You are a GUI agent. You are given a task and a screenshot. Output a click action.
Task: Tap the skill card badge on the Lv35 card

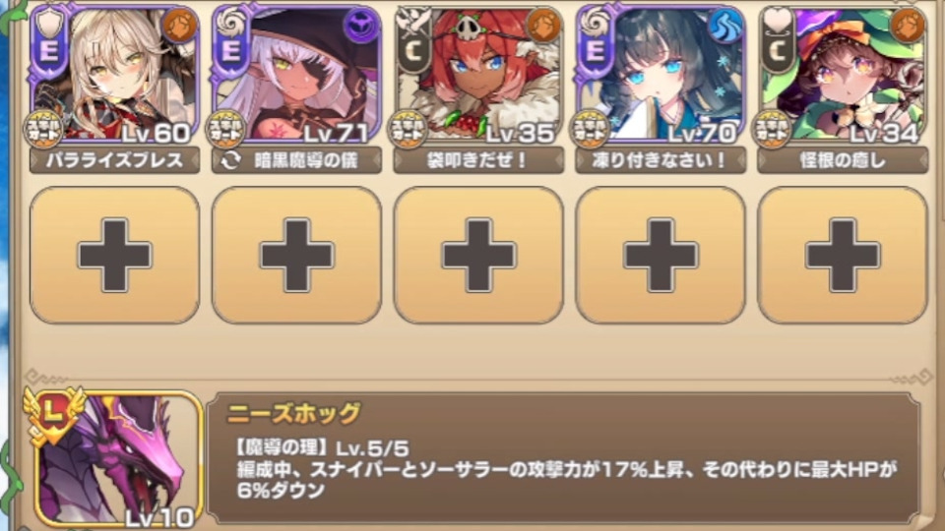(x=408, y=129)
